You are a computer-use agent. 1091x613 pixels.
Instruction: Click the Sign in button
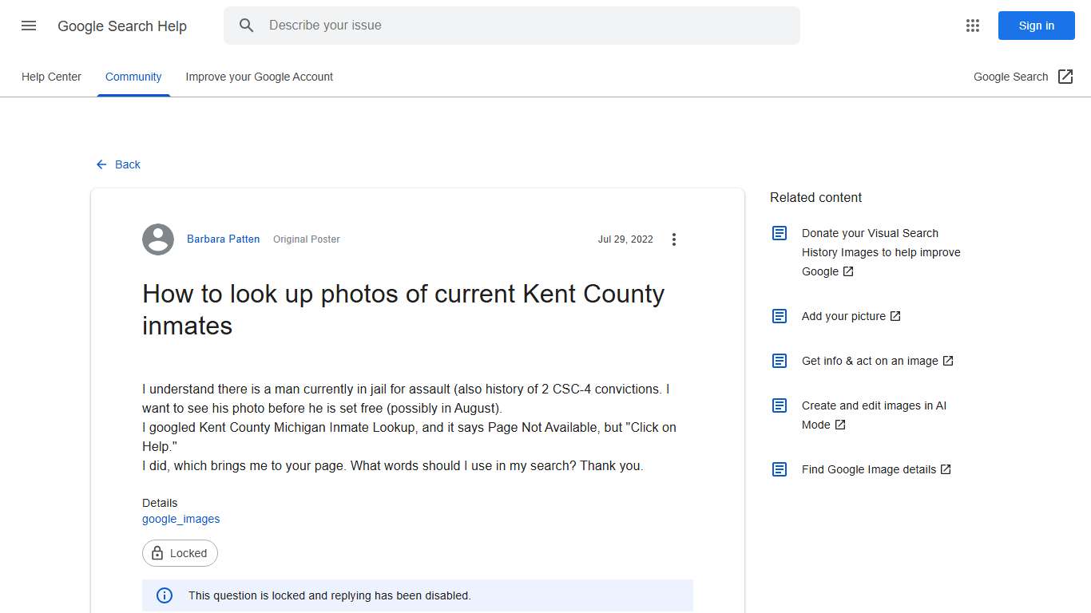pos(1036,26)
